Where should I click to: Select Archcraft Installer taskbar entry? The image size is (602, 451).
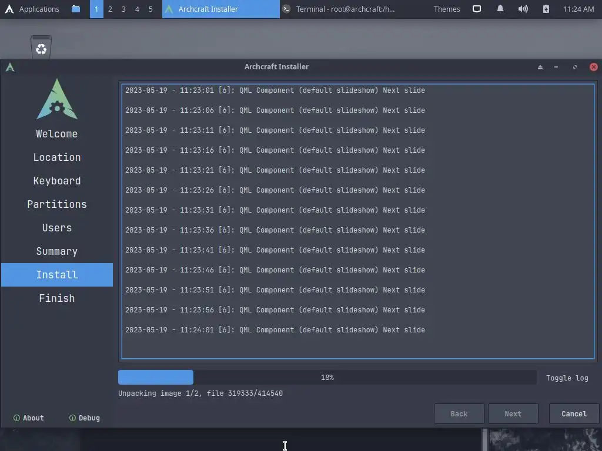tap(221, 9)
